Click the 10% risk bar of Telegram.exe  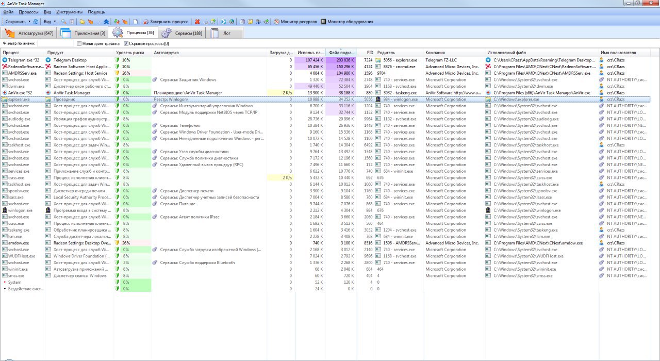[136, 60]
